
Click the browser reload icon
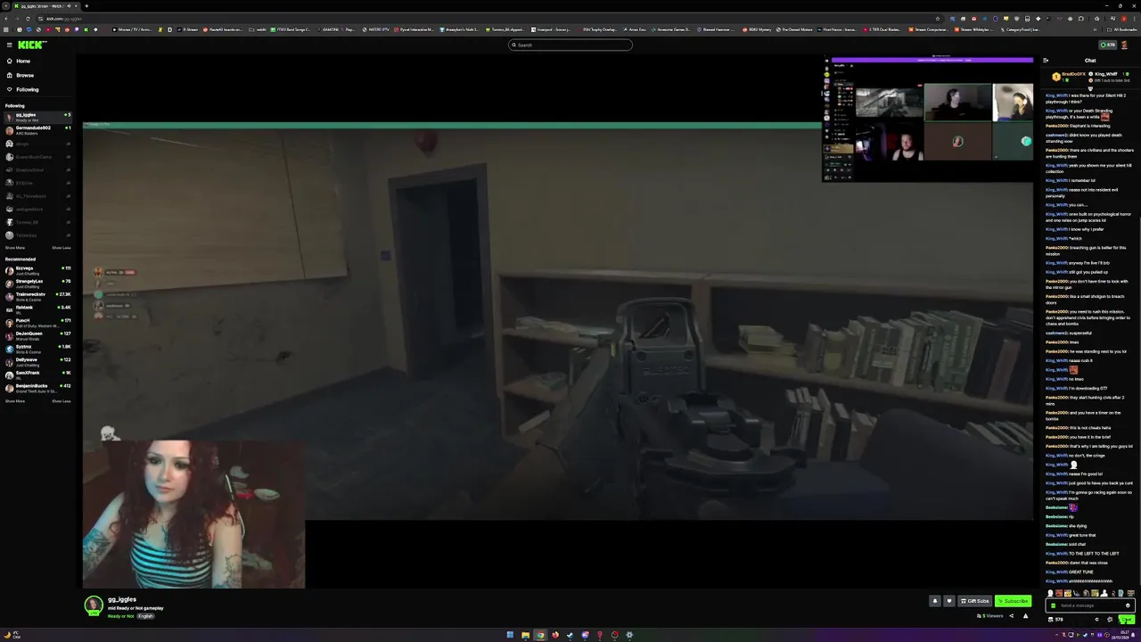point(28,18)
